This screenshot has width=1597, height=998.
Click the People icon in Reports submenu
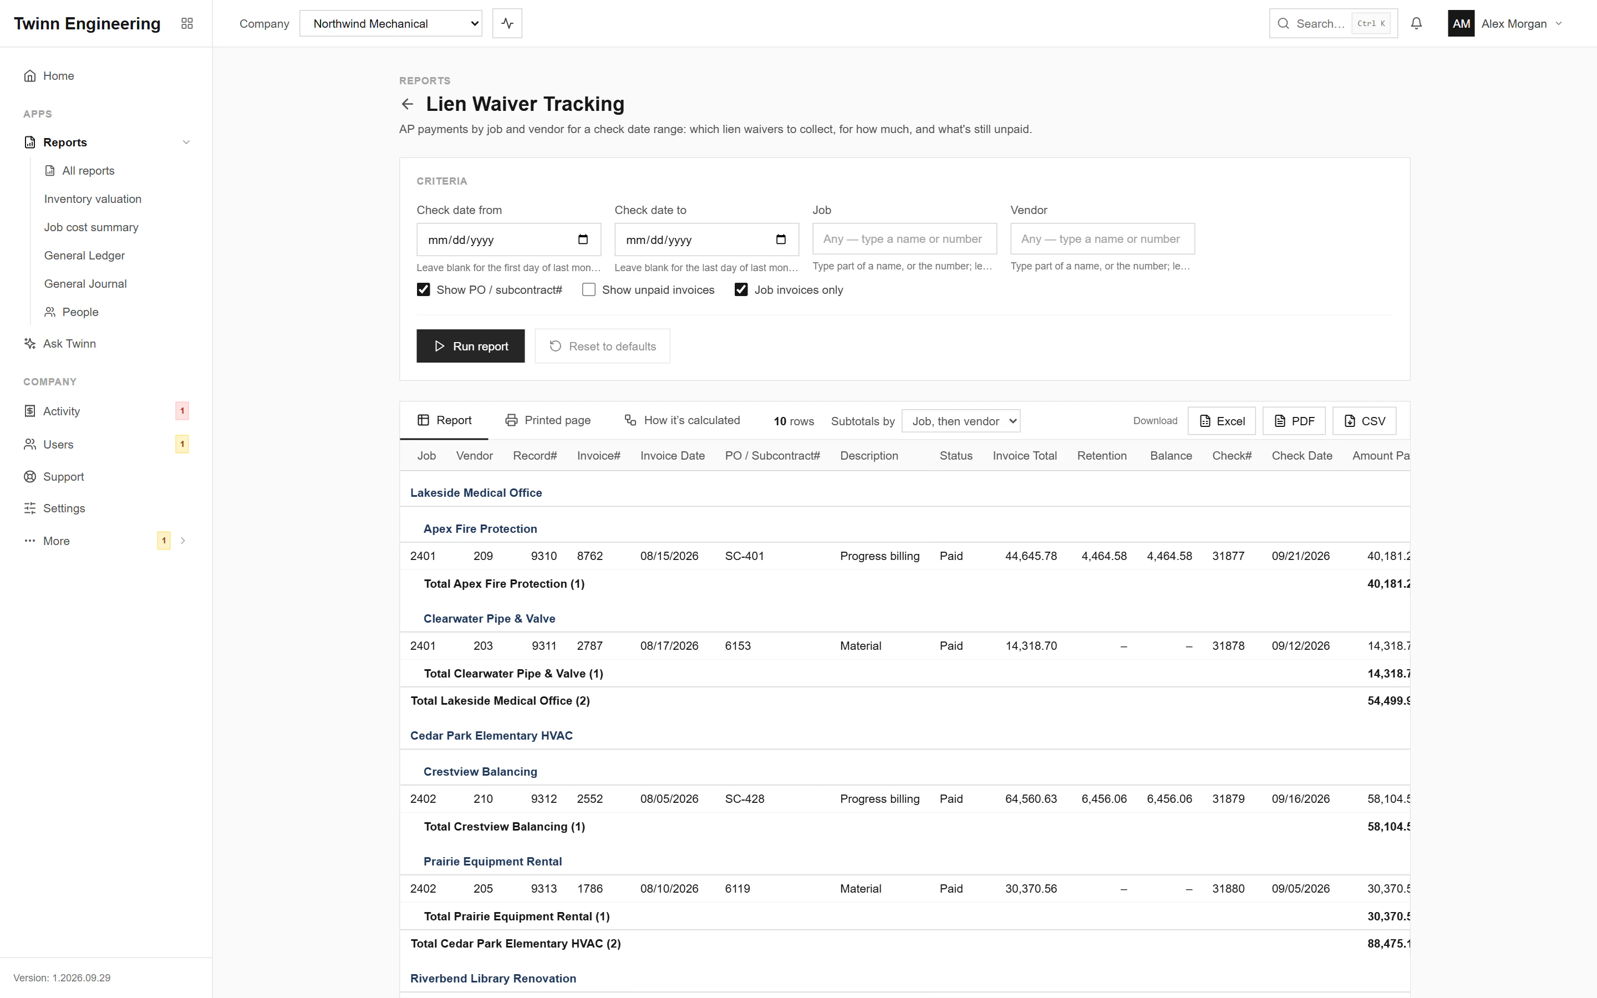click(49, 312)
